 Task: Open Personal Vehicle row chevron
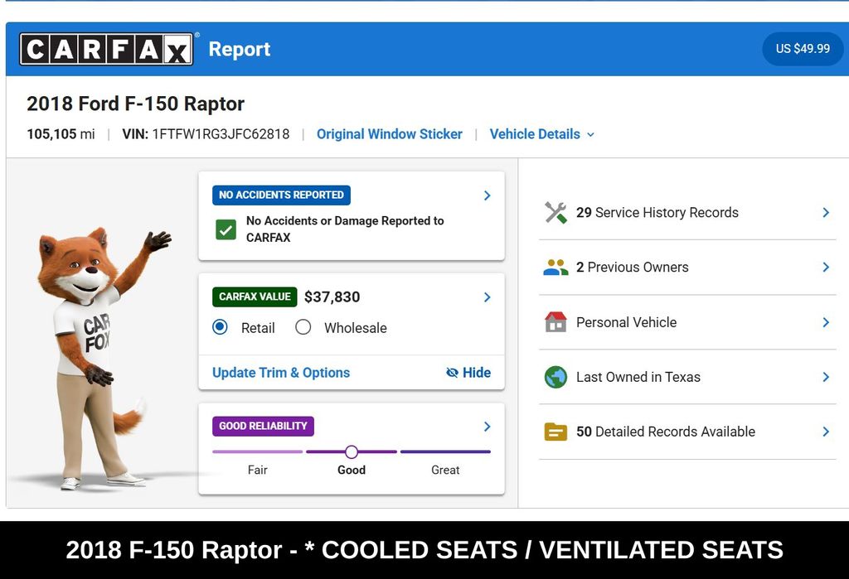click(x=826, y=322)
